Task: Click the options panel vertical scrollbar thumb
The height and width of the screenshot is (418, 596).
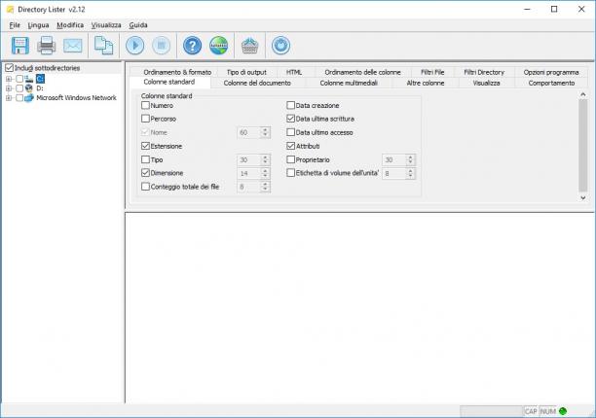Action: click(x=583, y=145)
